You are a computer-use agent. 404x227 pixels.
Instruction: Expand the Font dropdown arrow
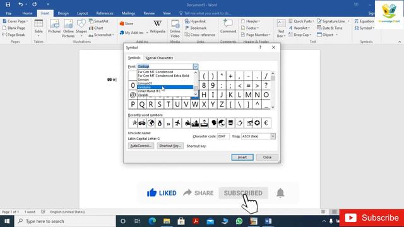pyautogui.click(x=195, y=66)
